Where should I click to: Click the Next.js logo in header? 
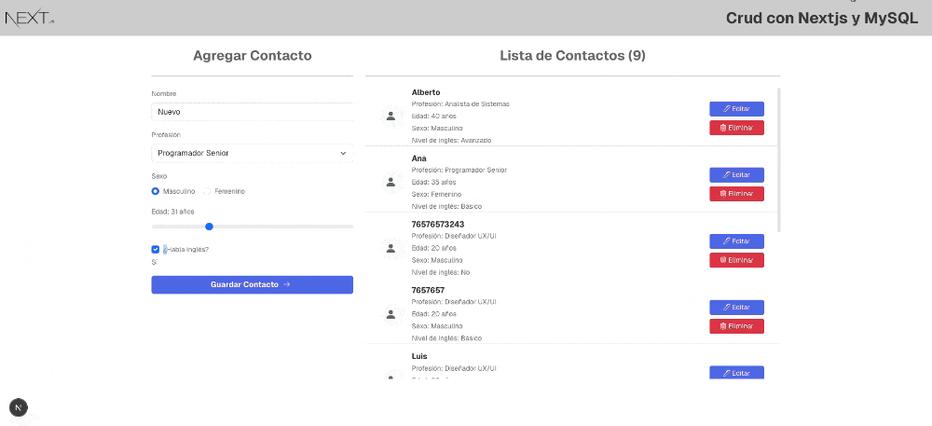(x=28, y=18)
